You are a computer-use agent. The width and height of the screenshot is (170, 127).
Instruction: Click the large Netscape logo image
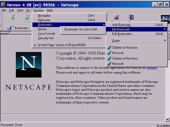[x=29, y=65]
